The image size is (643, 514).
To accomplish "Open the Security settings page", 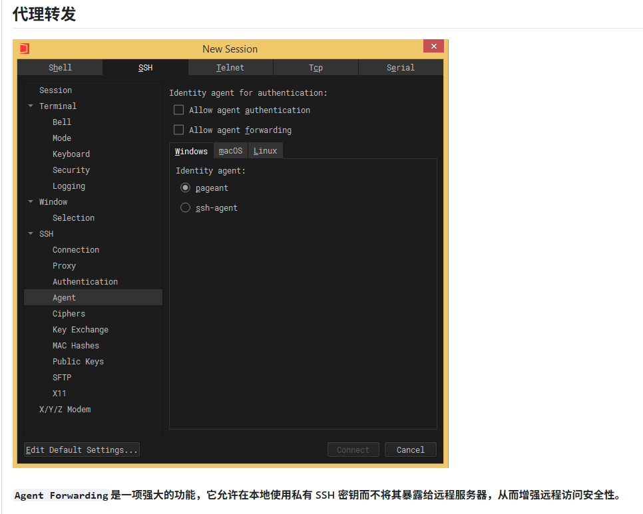I will (71, 170).
